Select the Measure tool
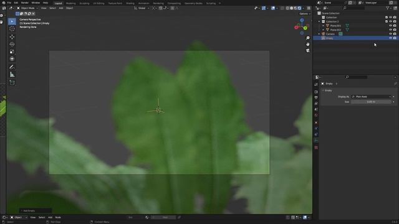The height and width of the screenshot is (224, 399). [12, 75]
